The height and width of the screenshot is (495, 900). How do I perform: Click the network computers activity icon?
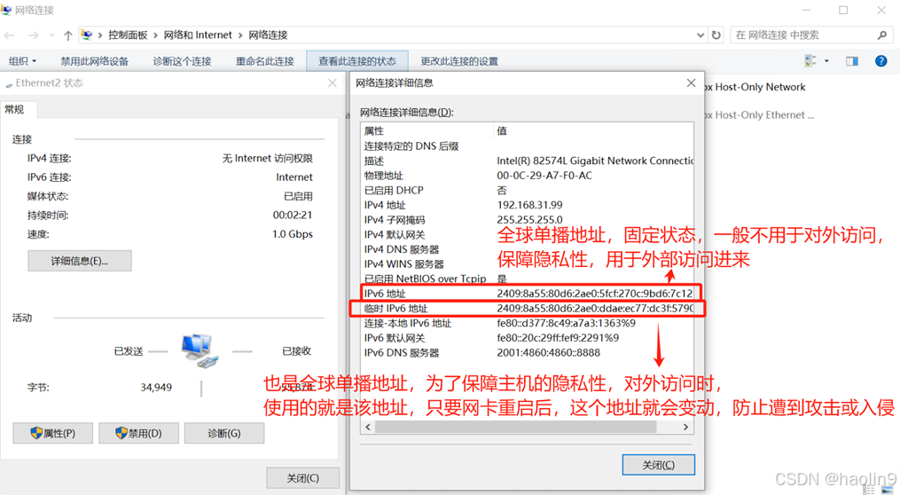click(200, 350)
